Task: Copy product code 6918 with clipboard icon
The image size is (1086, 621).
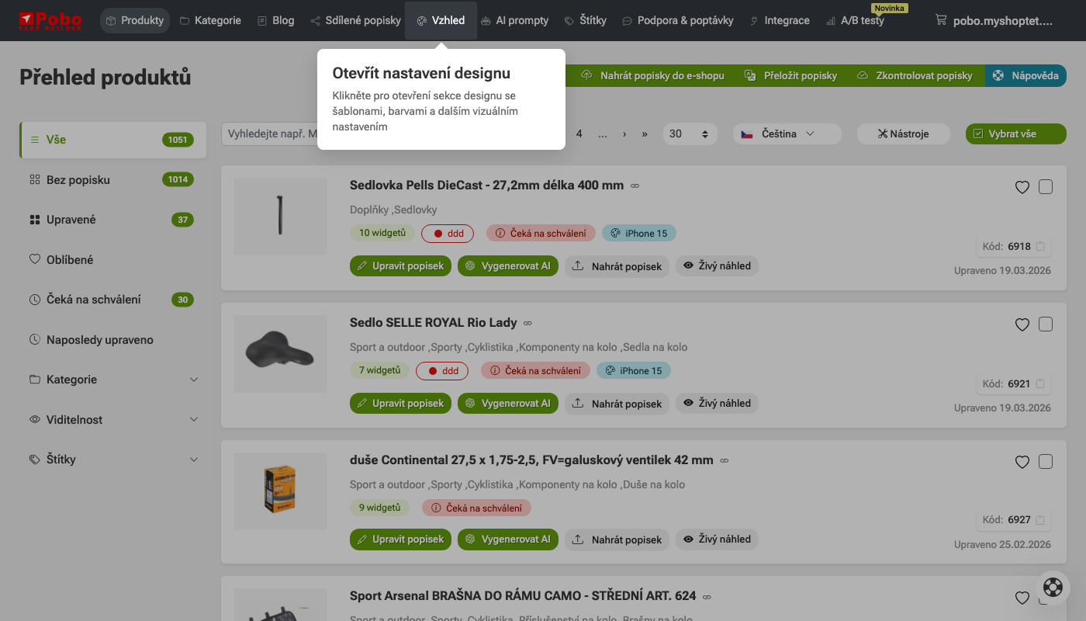Action: point(1040,247)
